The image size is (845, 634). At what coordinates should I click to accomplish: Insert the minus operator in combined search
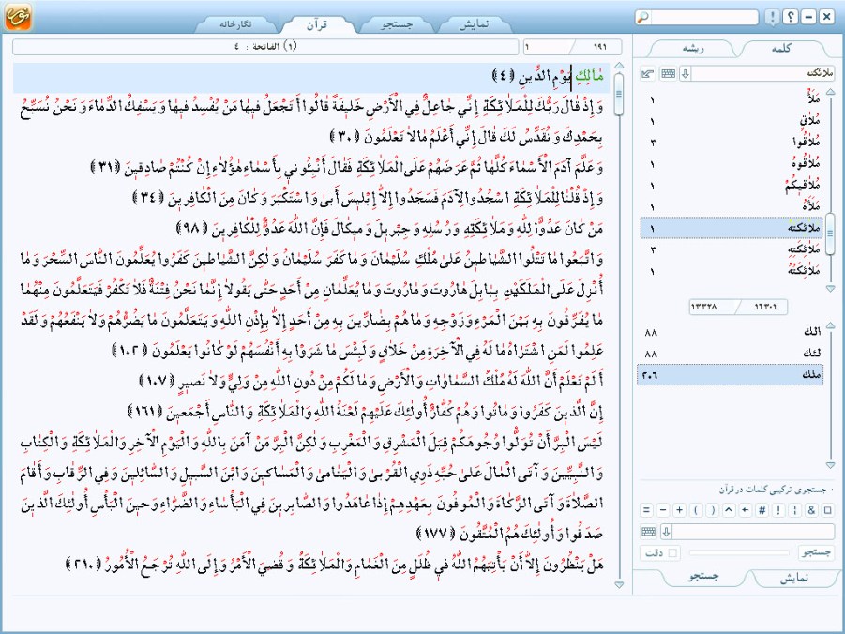(663, 509)
